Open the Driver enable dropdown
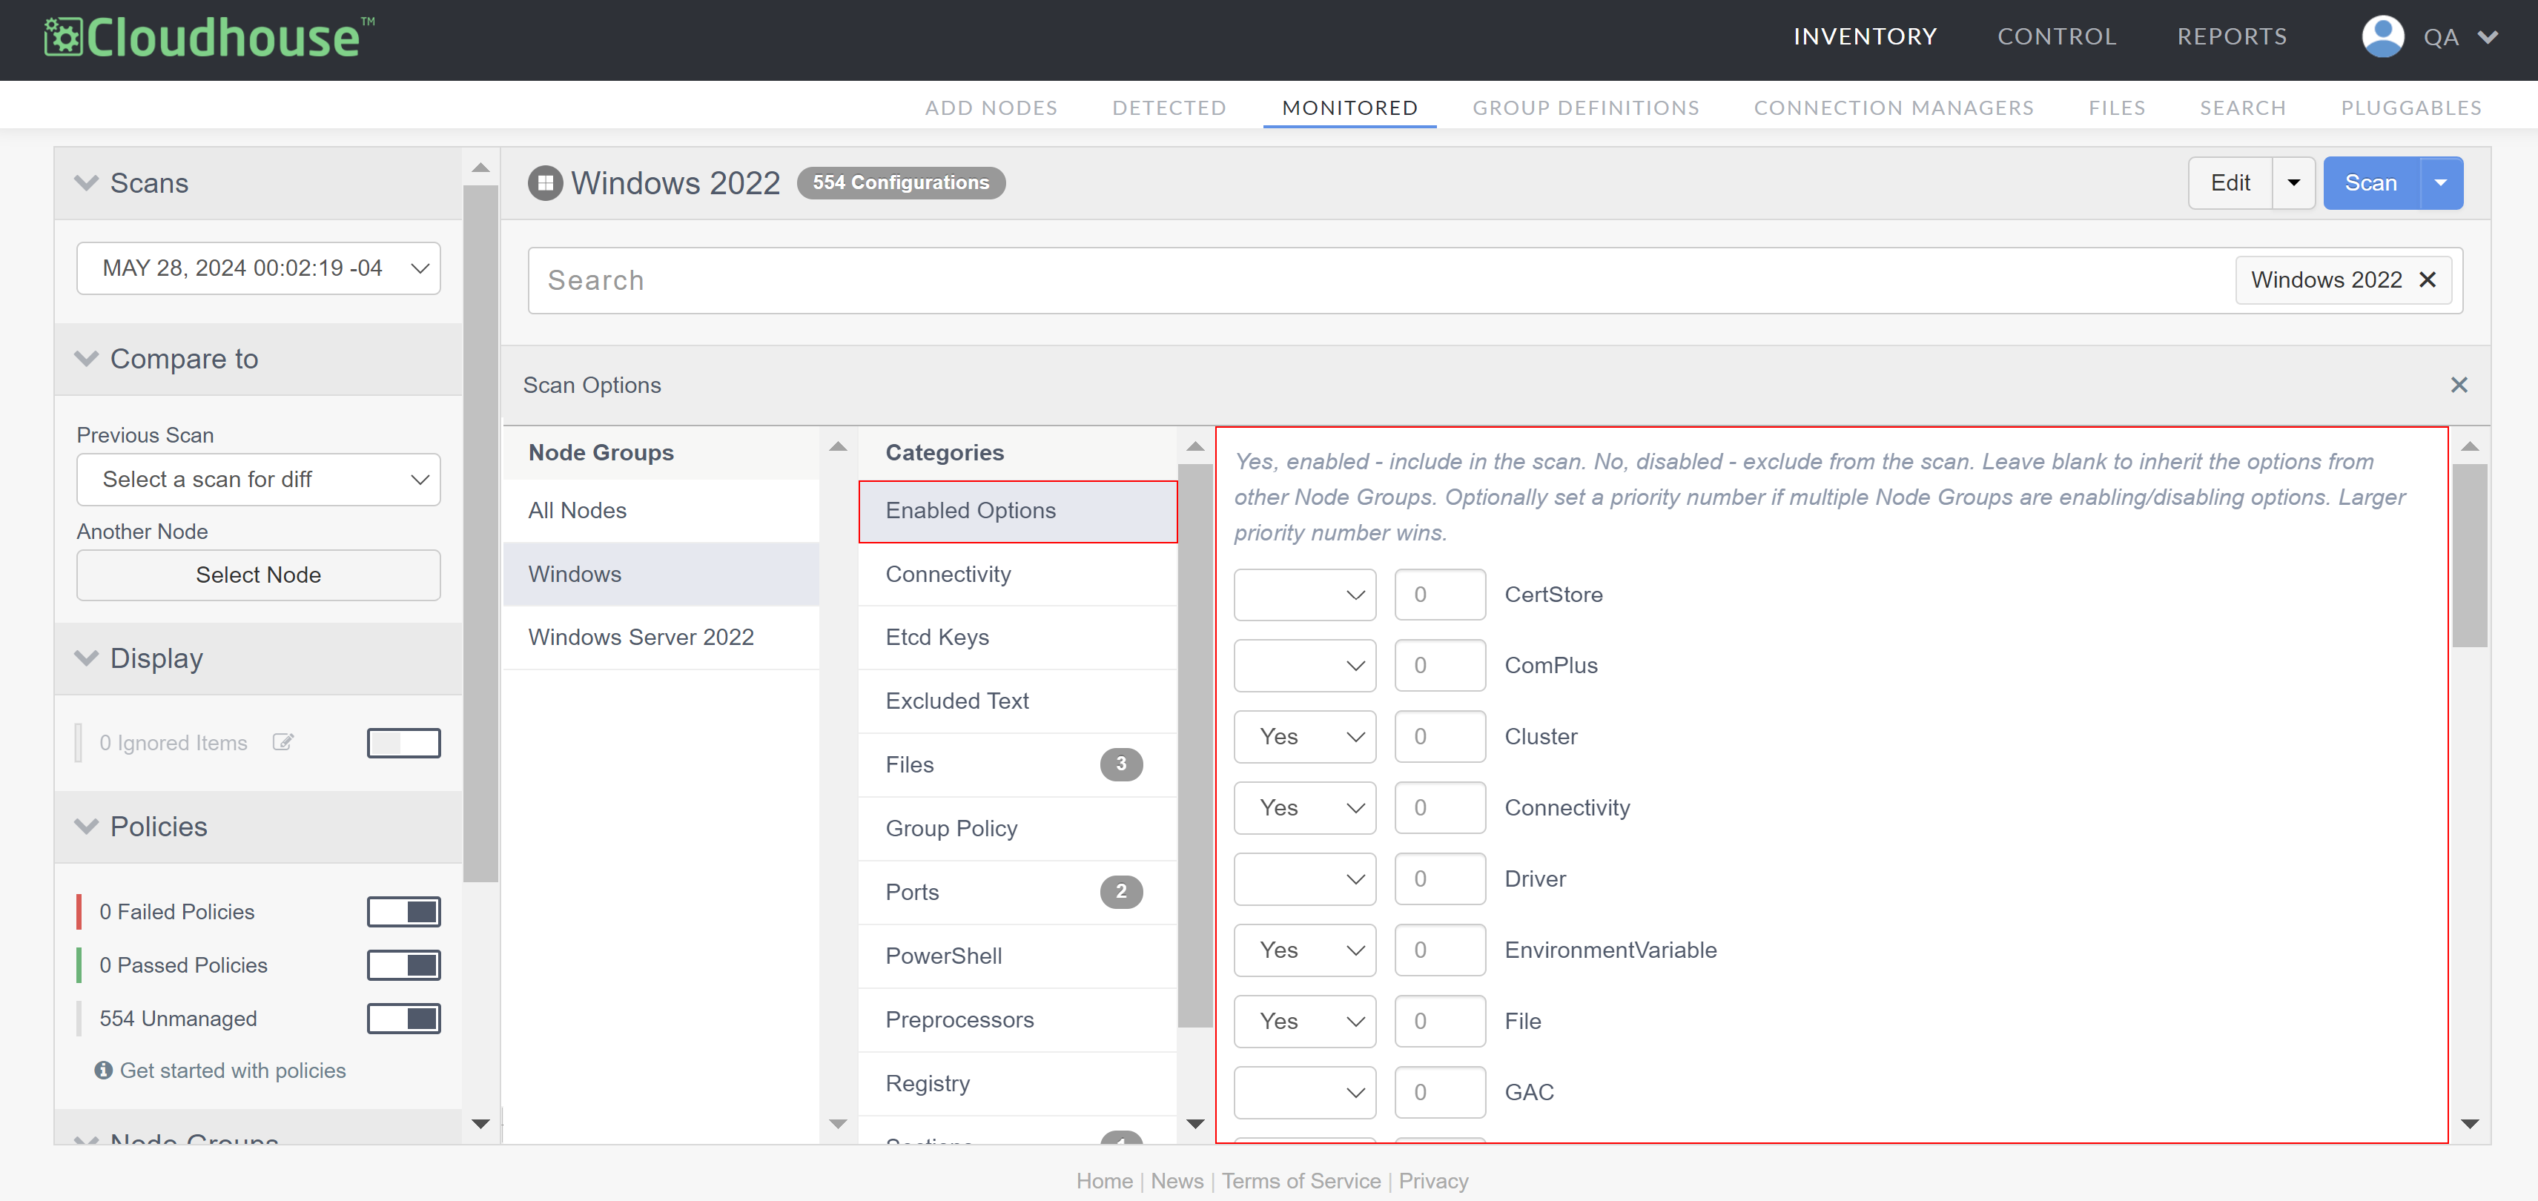 coord(1304,878)
